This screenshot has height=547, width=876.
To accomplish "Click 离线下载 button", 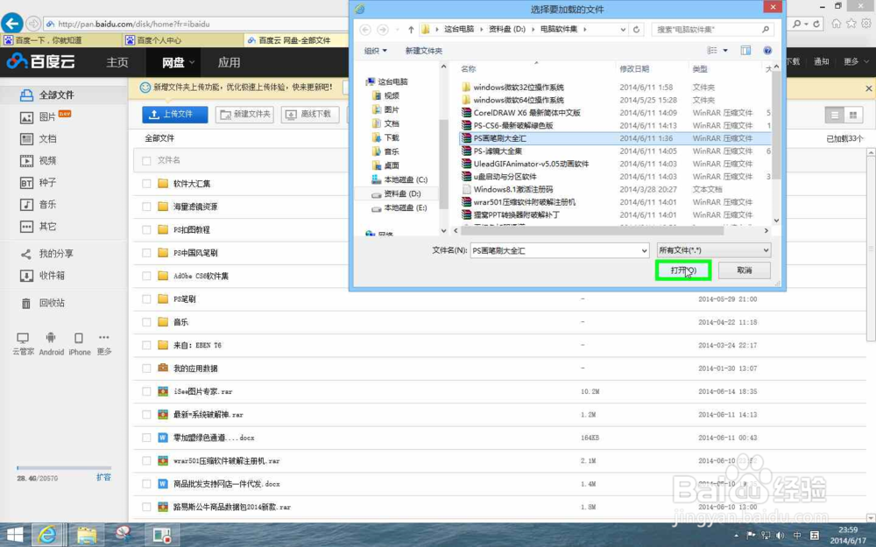I will click(x=308, y=115).
